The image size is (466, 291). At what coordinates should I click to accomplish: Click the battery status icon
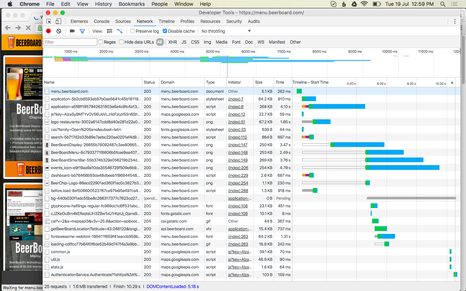tap(376, 4)
